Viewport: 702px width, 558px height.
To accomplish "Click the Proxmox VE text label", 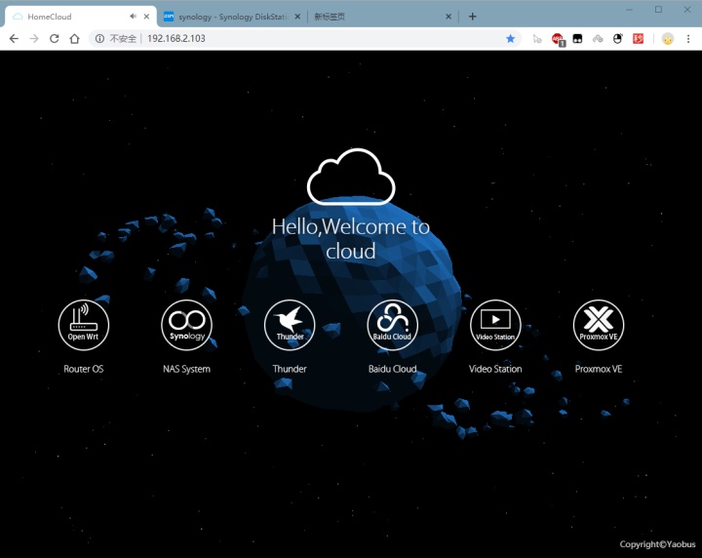I will (599, 369).
